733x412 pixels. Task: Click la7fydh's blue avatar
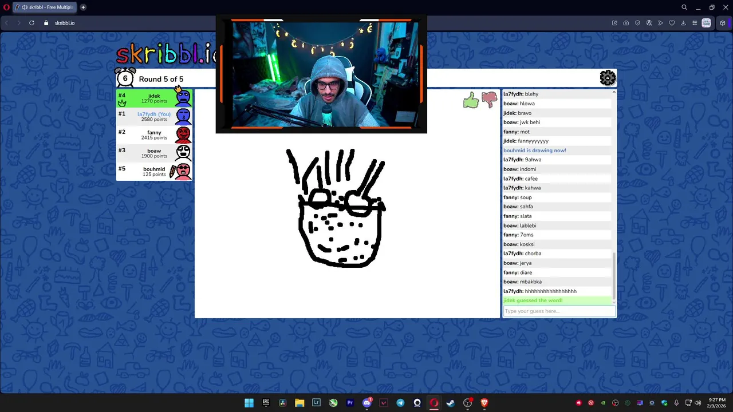(183, 116)
